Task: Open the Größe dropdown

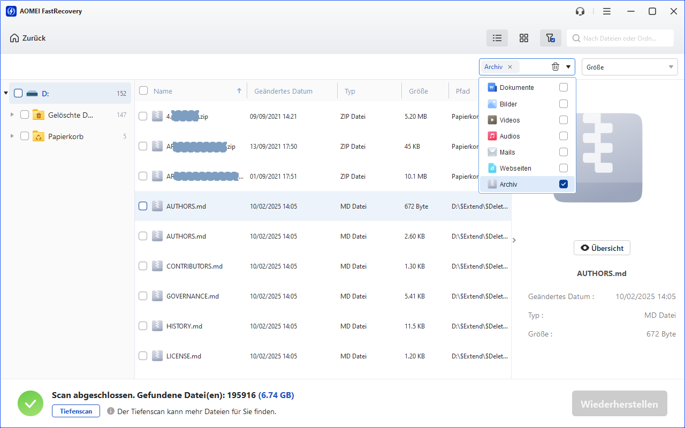Action: 629,67
